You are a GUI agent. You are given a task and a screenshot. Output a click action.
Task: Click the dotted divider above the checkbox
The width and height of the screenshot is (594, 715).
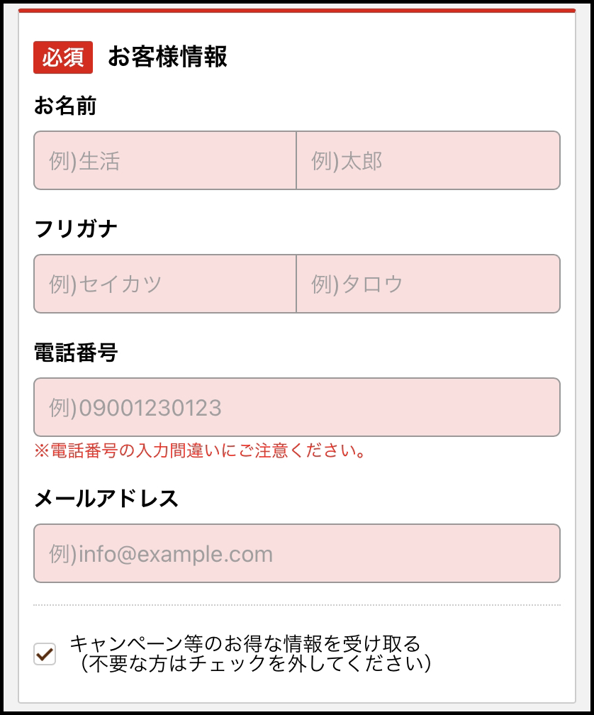[297, 605]
